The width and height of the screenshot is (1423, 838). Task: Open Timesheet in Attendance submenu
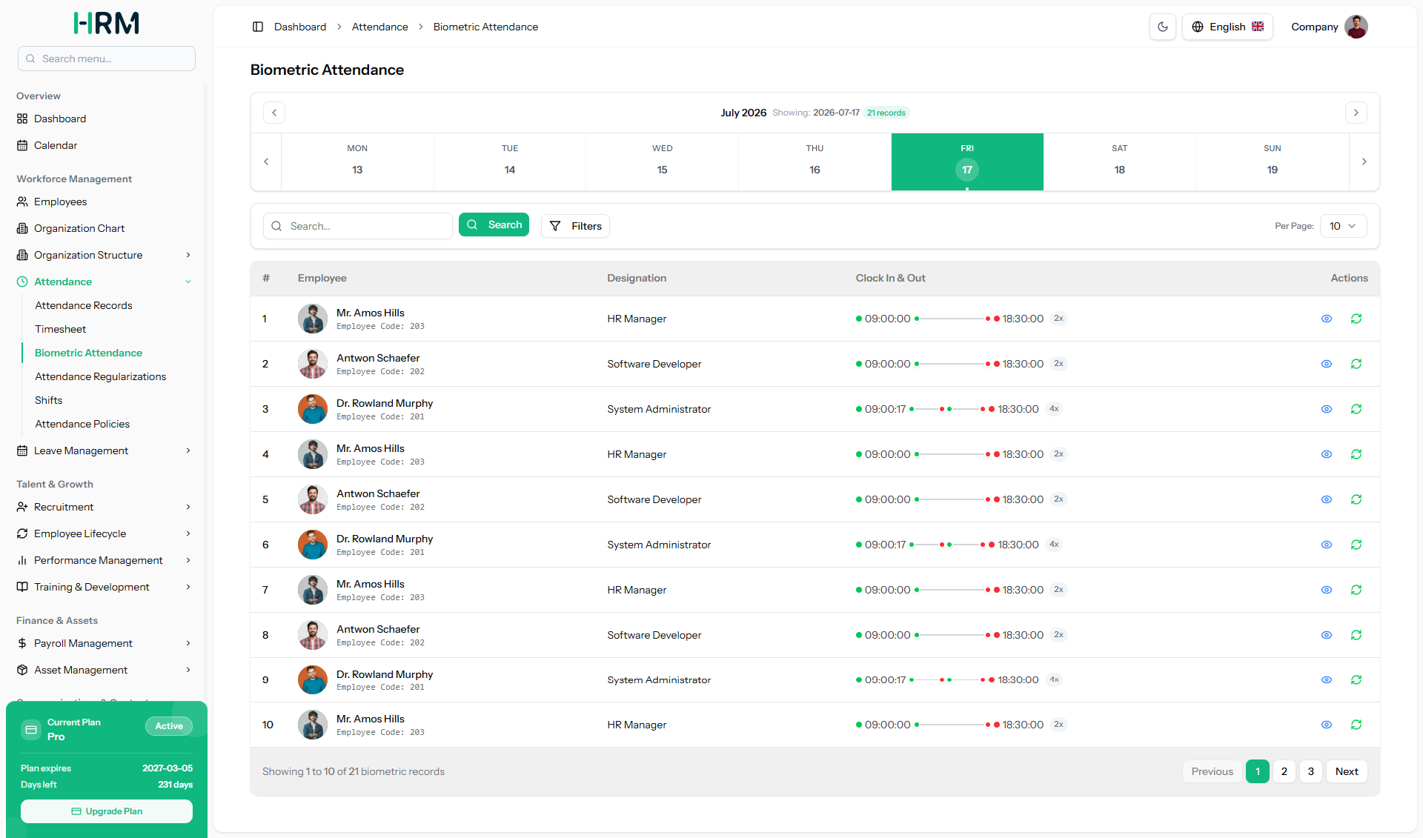point(60,329)
